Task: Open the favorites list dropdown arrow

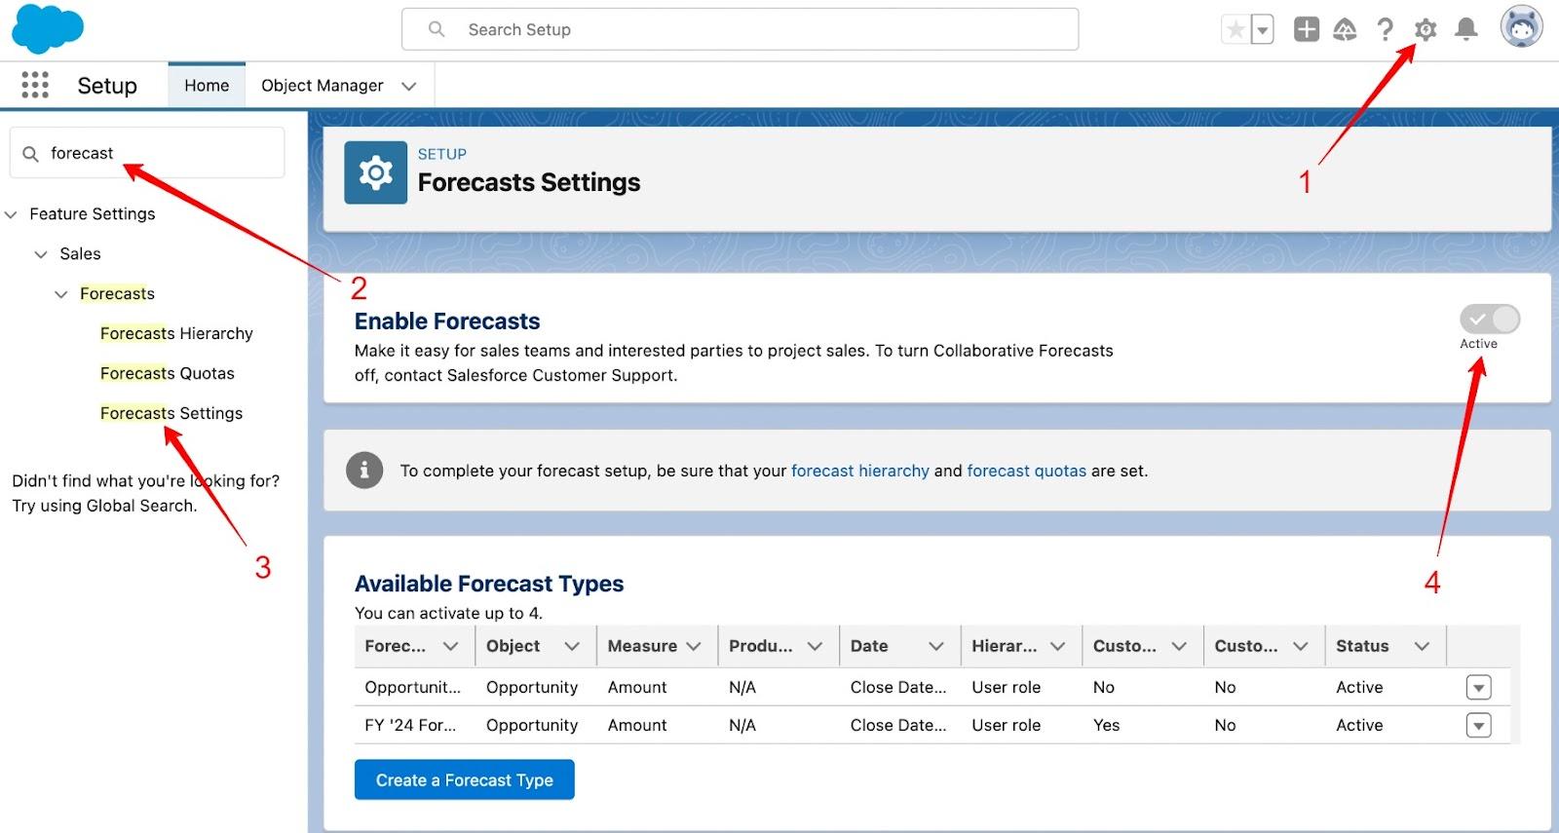Action: [1263, 30]
